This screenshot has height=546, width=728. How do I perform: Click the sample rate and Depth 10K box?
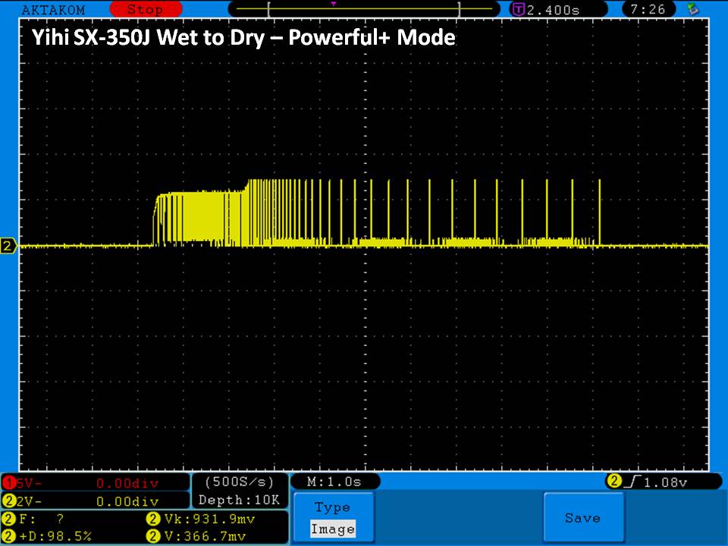[241, 491]
